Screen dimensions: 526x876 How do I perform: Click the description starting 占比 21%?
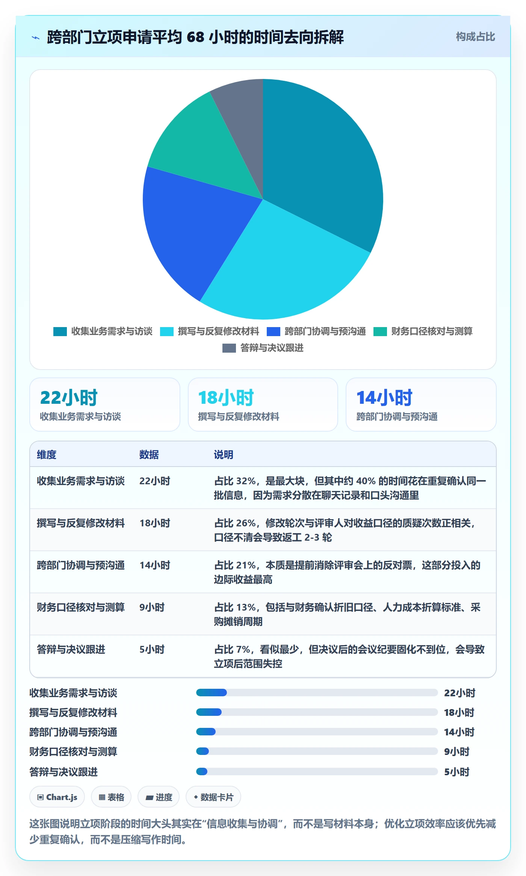(x=347, y=572)
